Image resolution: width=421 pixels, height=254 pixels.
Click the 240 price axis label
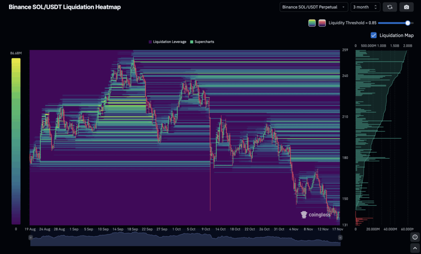(x=345, y=76)
